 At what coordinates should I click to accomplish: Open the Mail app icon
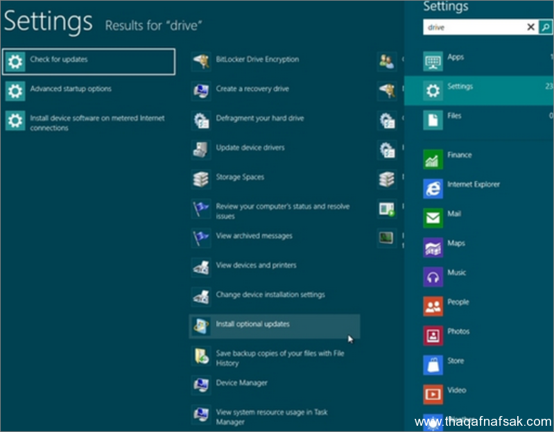tap(433, 218)
